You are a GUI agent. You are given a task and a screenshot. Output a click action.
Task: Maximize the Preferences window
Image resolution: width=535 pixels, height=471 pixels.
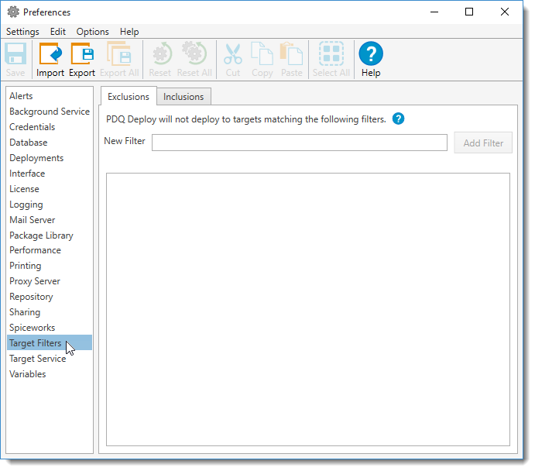[469, 12]
